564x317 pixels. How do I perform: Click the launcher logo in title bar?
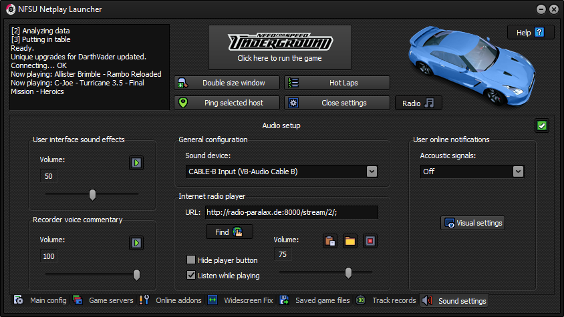coord(11,9)
